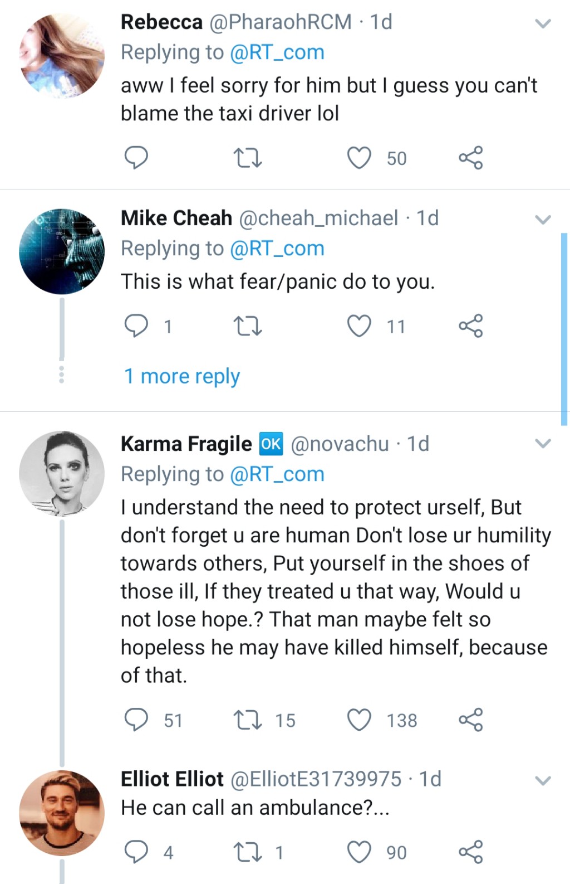The height and width of the screenshot is (884, 570).
Task: Reply to Rebecca's tweet
Action: (x=136, y=158)
